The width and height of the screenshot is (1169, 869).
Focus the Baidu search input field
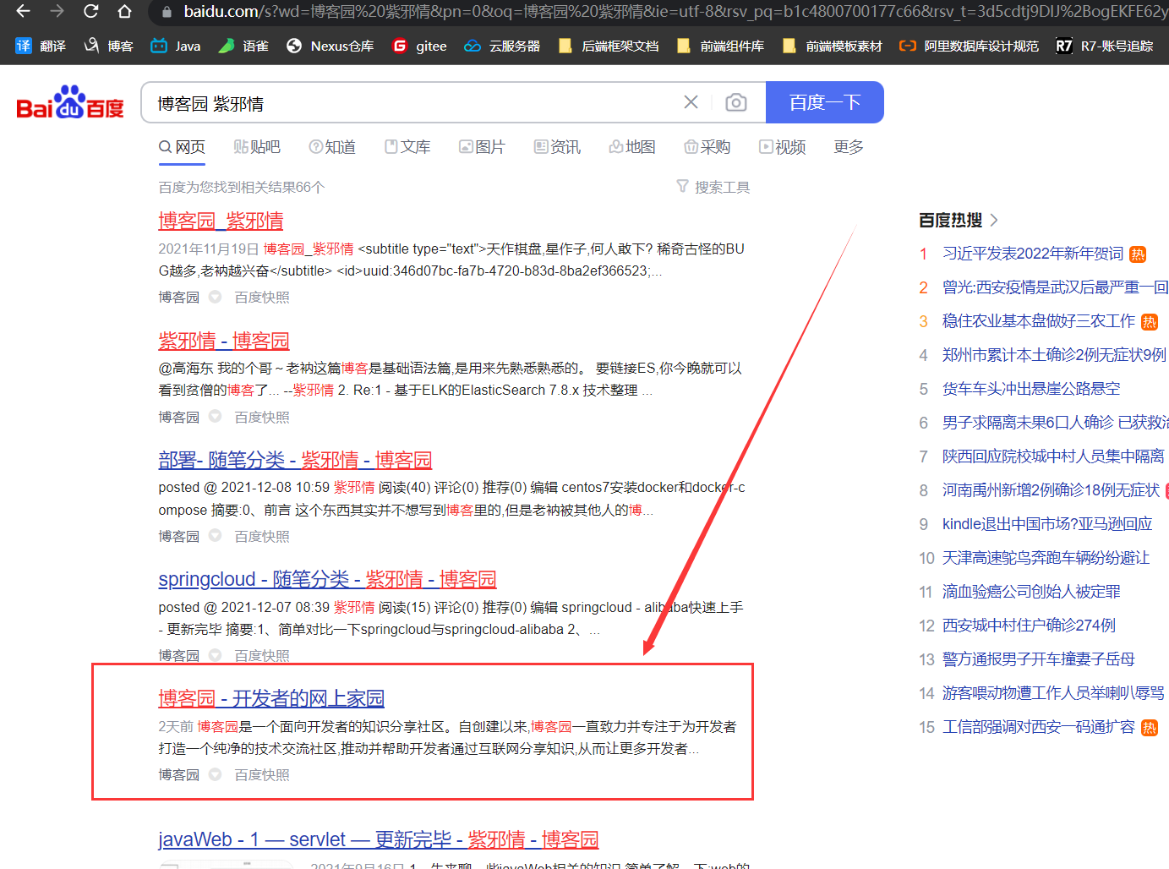[x=414, y=103]
